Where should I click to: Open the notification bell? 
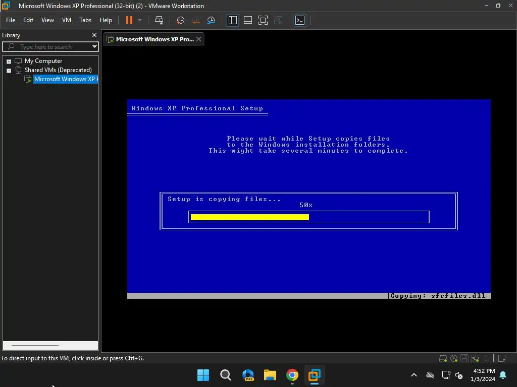tap(503, 375)
